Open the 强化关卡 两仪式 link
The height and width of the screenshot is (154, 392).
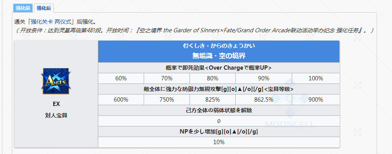[x=51, y=22]
